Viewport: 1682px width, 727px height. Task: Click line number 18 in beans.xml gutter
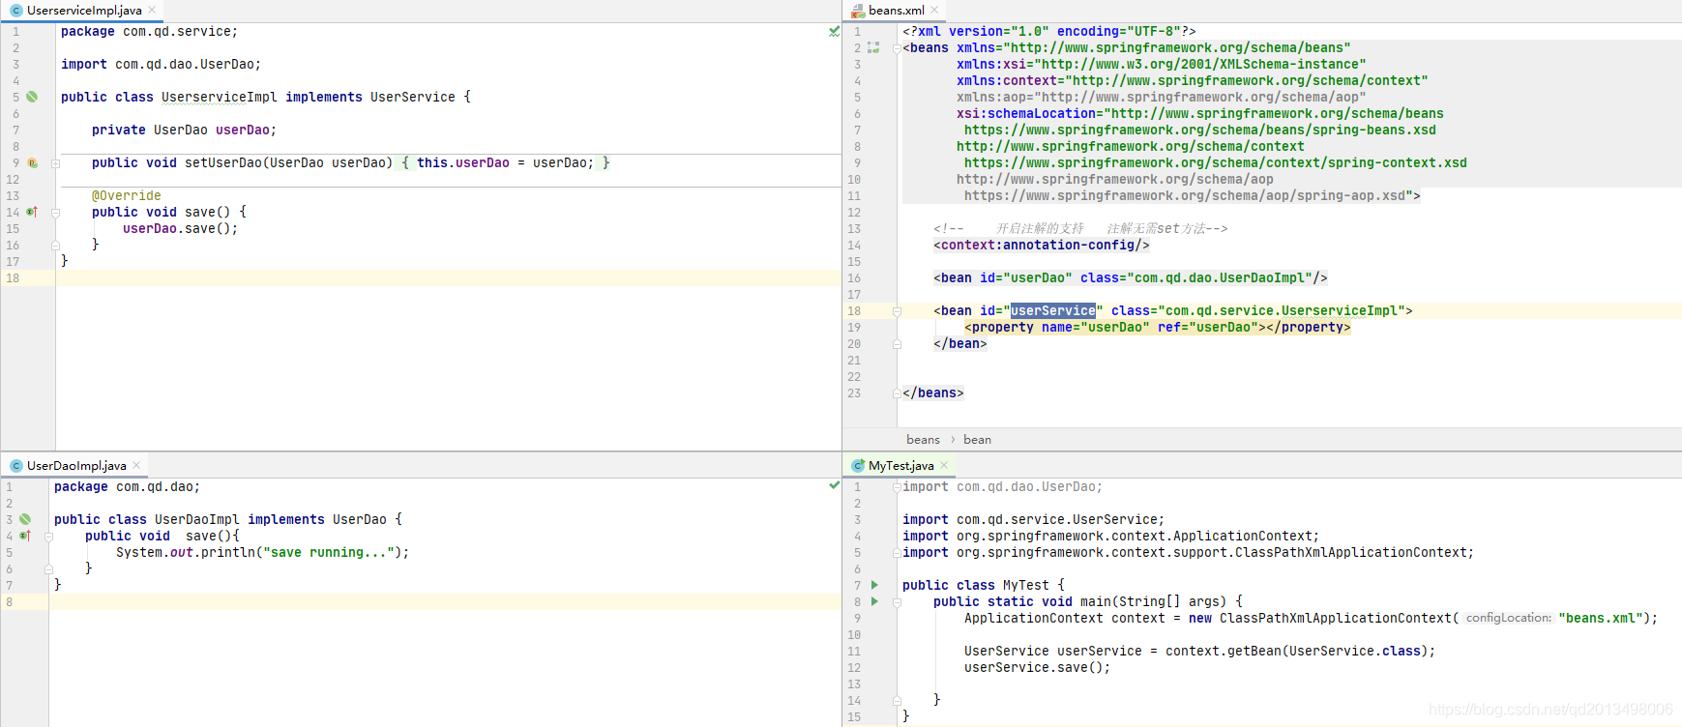tap(854, 311)
